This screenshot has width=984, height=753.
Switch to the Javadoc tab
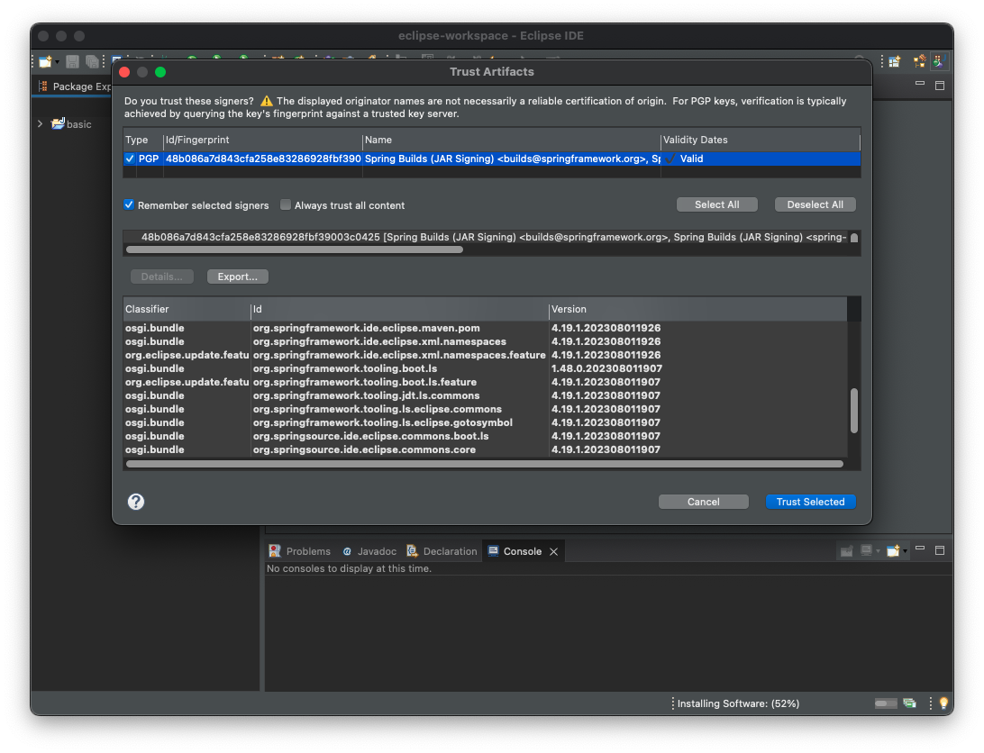click(x=369, y=551)
